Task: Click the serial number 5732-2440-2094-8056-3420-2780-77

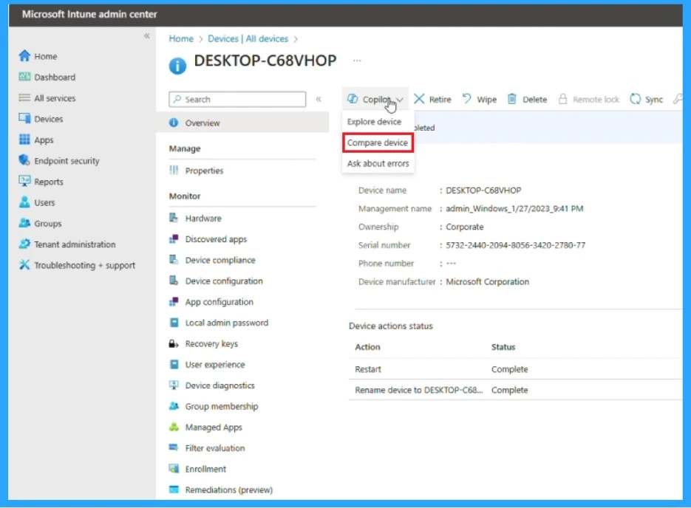Action: (x=516, y=244)
